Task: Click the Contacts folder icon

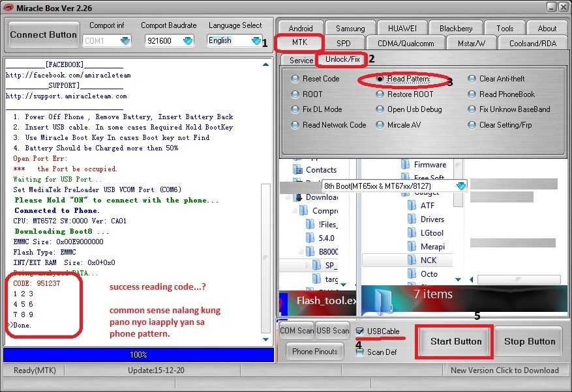Action: [298, 169]
